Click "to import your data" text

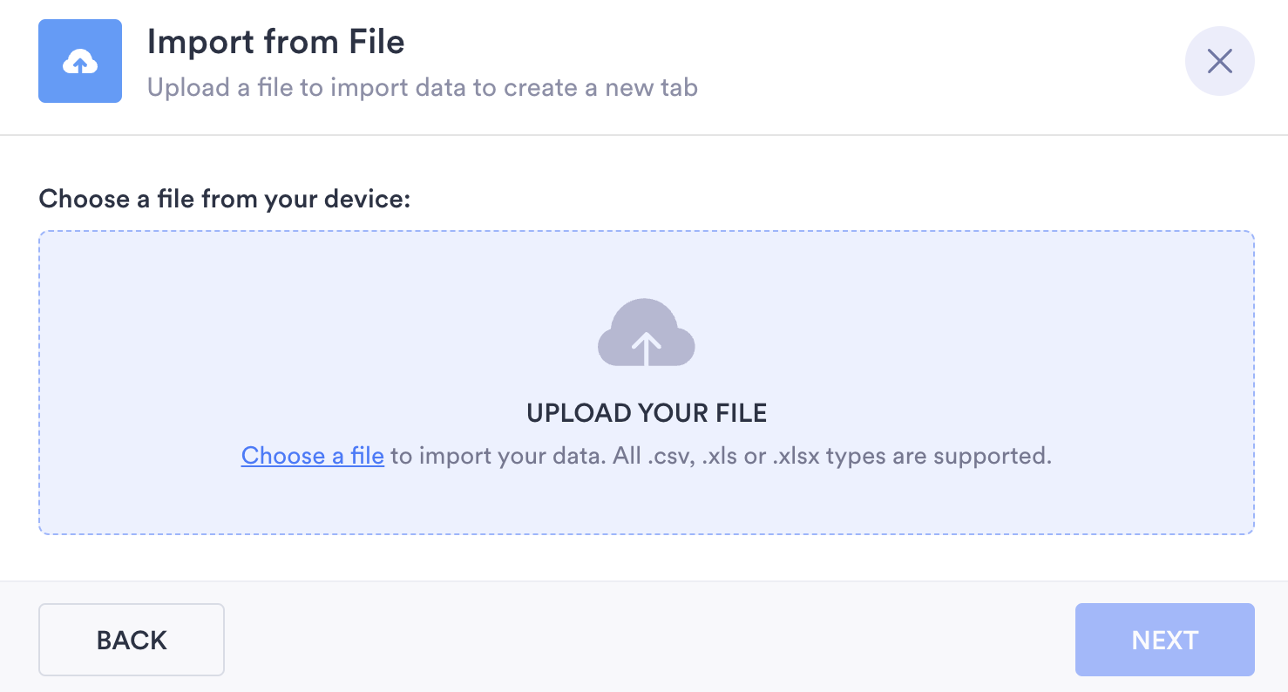click(x=494, y=455)
